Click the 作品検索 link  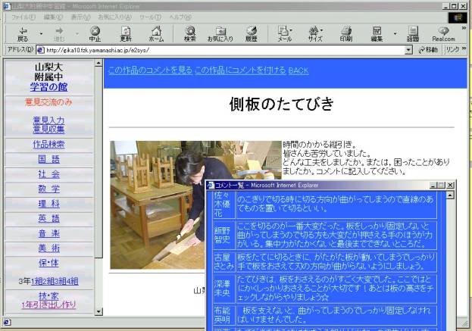coord(48,145)
